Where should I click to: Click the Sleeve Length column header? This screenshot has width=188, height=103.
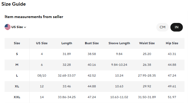pyautogui.click(x=119, y=43)
